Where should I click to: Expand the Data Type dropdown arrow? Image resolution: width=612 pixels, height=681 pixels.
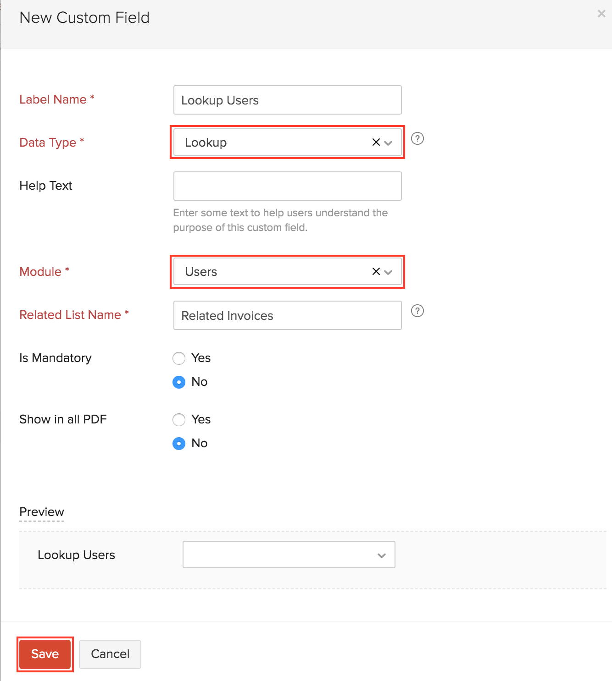click(388, 143)
